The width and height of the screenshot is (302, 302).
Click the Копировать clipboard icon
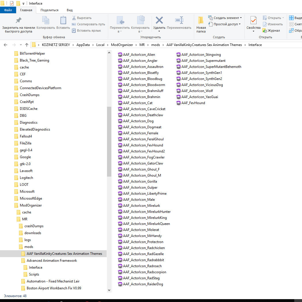pyautogui.click(x=46, y=20)
